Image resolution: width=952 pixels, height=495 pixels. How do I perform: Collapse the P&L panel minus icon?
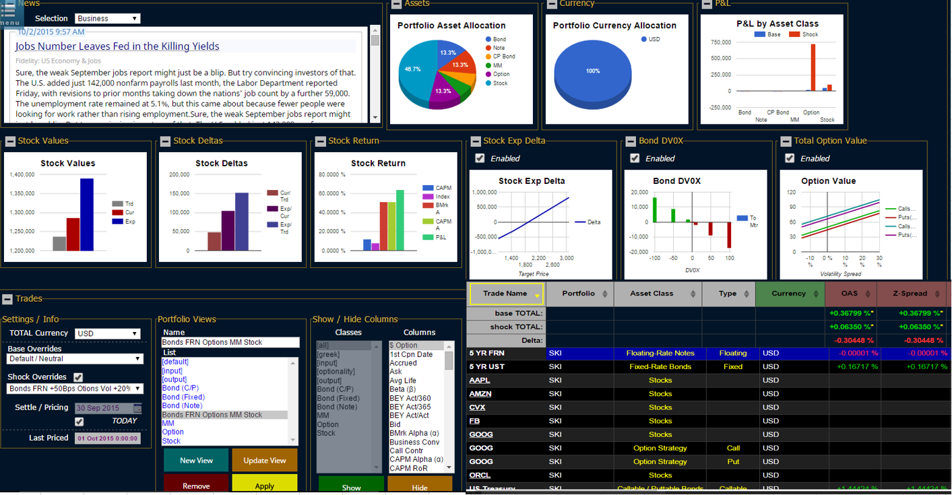pyautogui.click(x=707, y=4)
